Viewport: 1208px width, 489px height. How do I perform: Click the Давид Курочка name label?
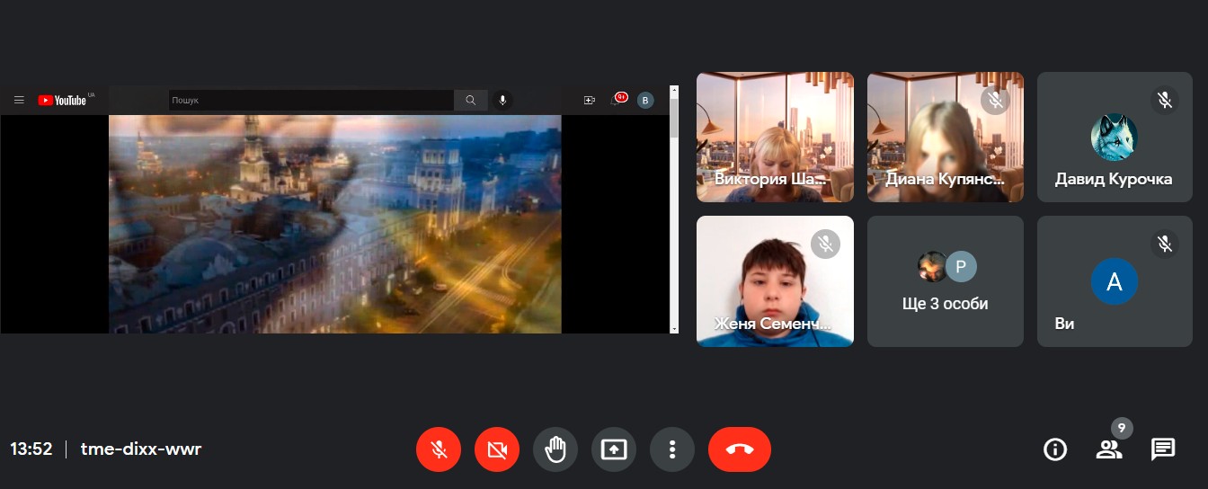[x=1114, y=179]
